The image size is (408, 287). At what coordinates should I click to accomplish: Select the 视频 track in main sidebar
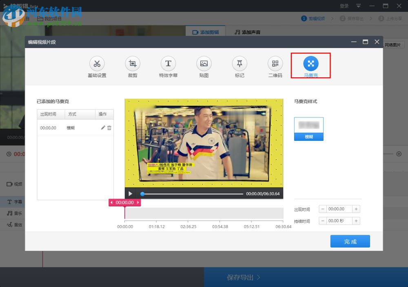pos(14,184)
